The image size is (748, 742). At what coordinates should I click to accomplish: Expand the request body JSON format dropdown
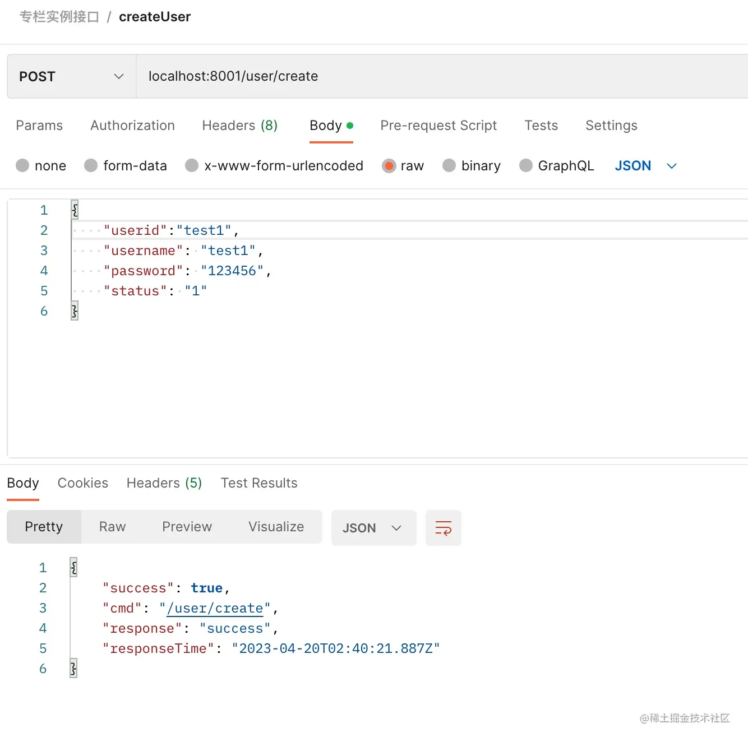(x=646, y=166)
